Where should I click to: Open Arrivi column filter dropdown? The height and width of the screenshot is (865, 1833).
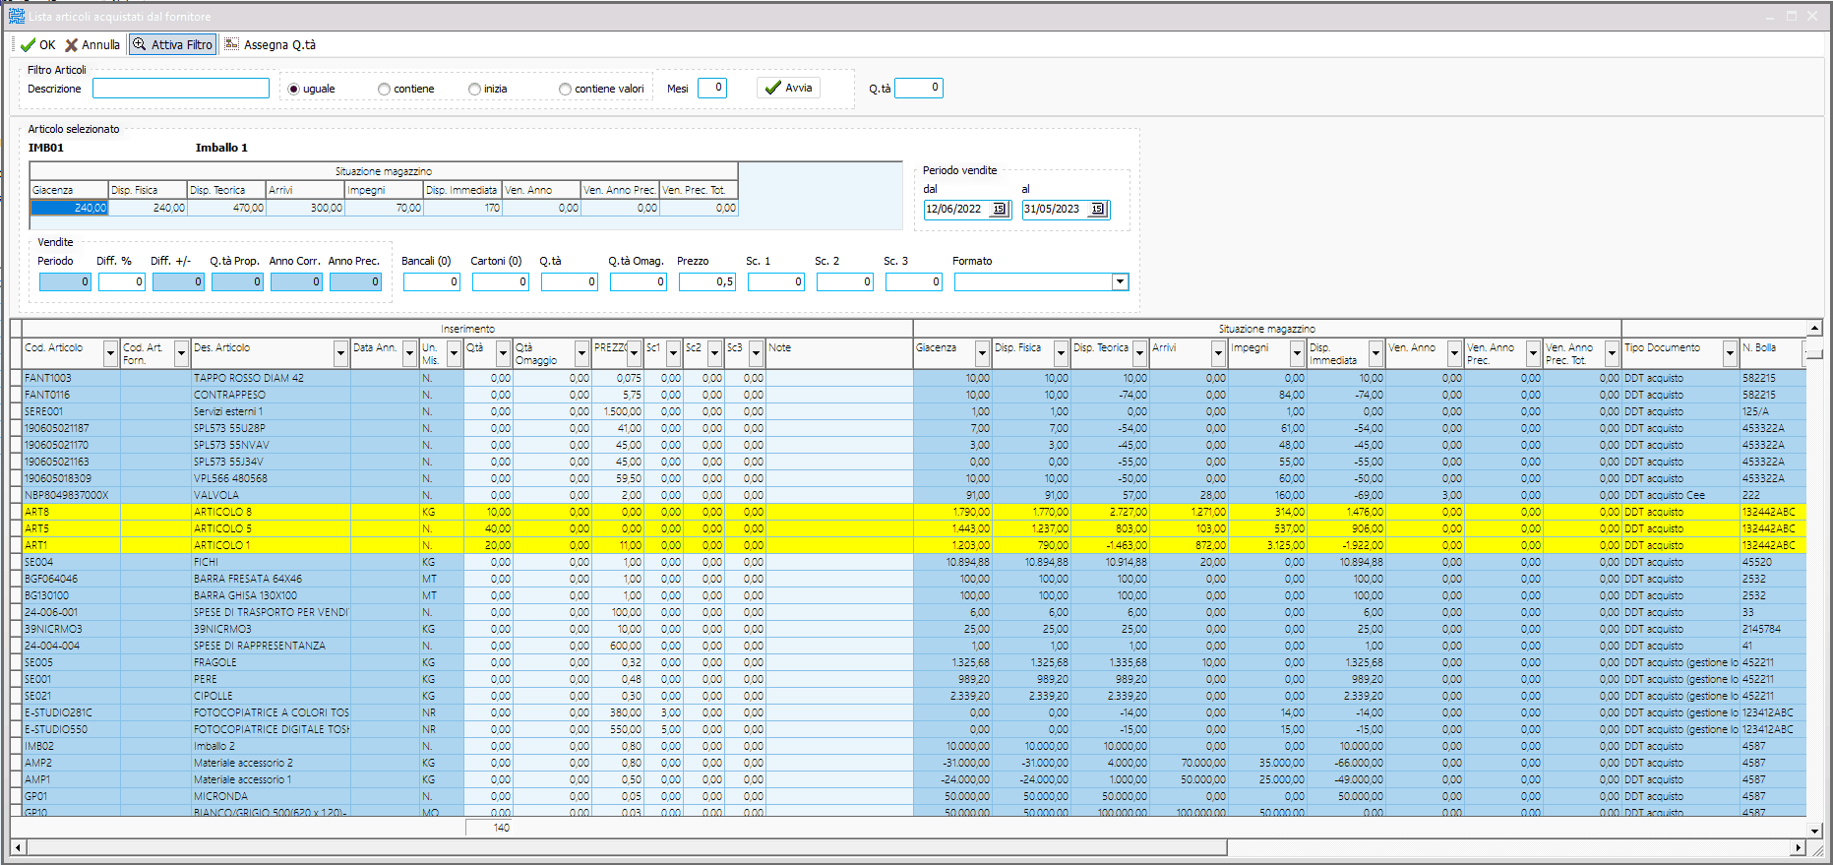(1218, 354)
